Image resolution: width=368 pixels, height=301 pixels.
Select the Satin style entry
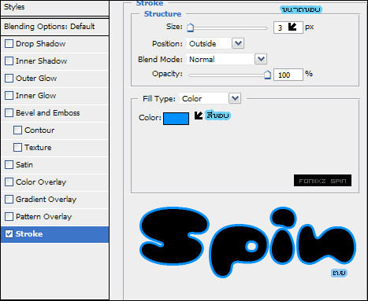tap(54, 165)
